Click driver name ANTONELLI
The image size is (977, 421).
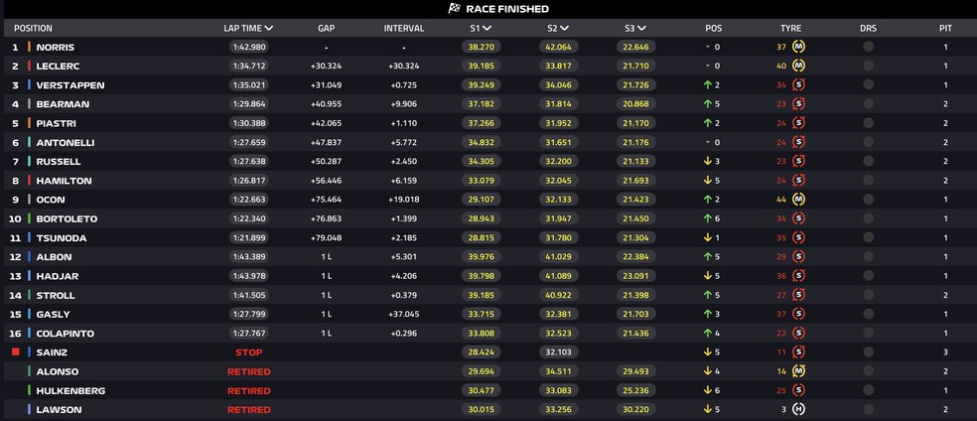pos(66,142)
